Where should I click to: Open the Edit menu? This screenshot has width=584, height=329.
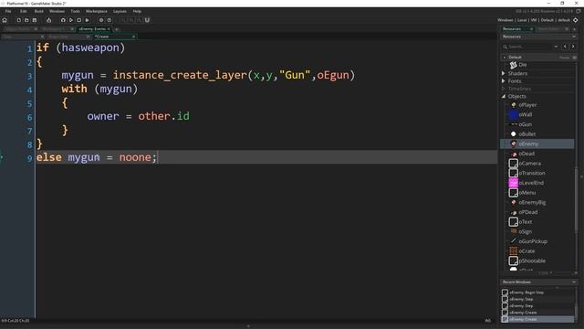coord(24,11)
